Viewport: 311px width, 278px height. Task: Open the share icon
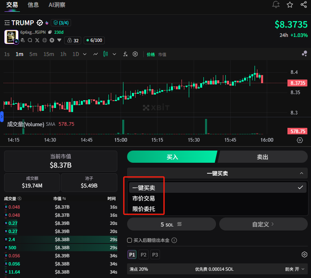304,4
